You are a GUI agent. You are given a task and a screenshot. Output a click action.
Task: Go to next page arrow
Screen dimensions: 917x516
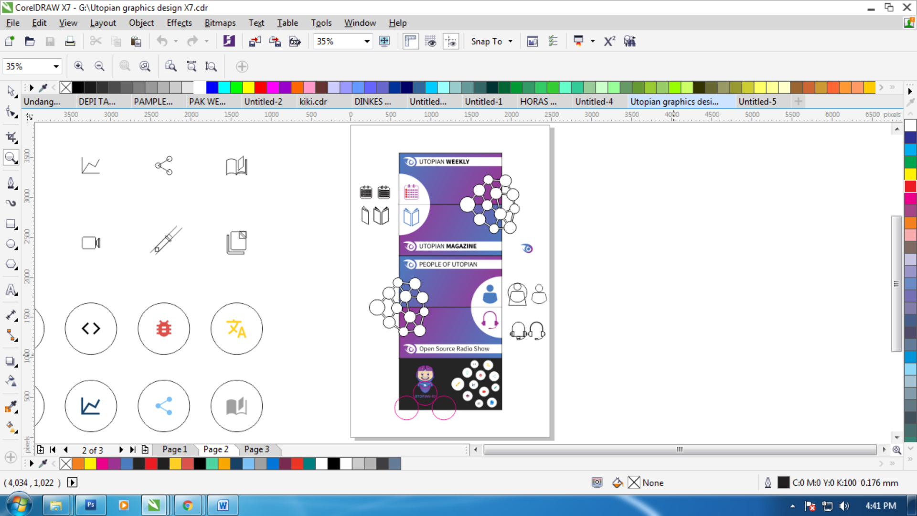pos(121,450)
